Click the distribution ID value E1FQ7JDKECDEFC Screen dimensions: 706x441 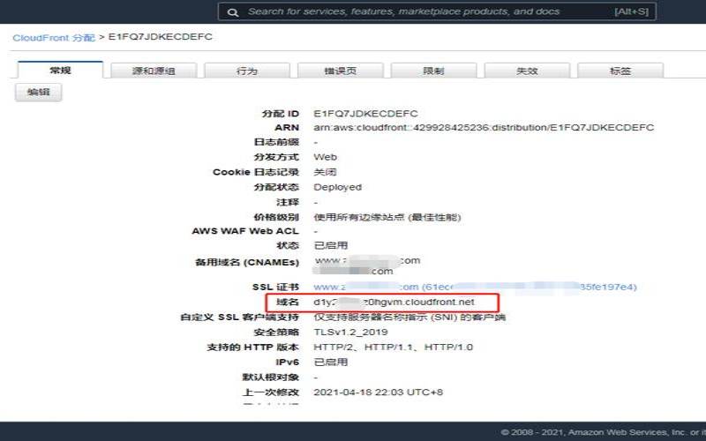click(x=365, y=114)
